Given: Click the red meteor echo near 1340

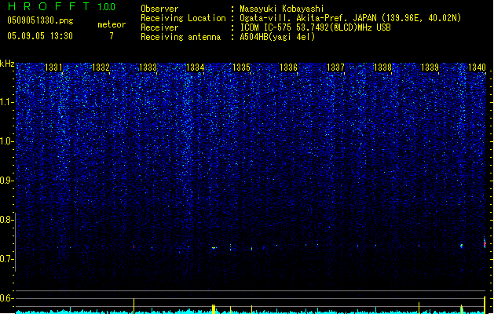Looking at the screenshot, I should click(x=485, y=243).
